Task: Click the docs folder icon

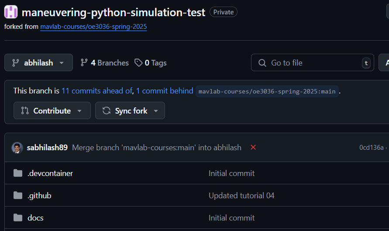Action: [18, 218]
